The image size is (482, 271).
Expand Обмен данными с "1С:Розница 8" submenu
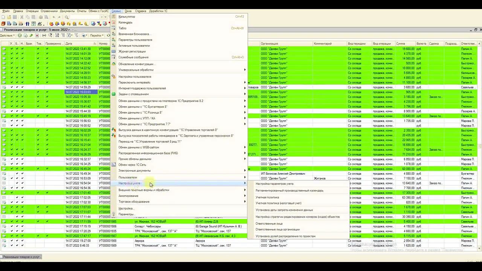(x=179, y=113)
